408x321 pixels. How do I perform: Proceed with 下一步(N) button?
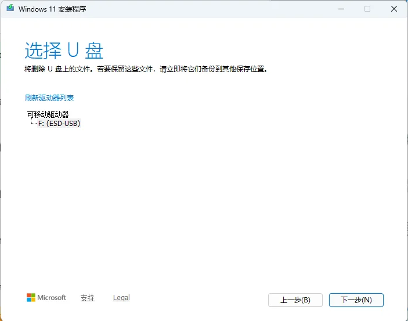pos(356,300)
